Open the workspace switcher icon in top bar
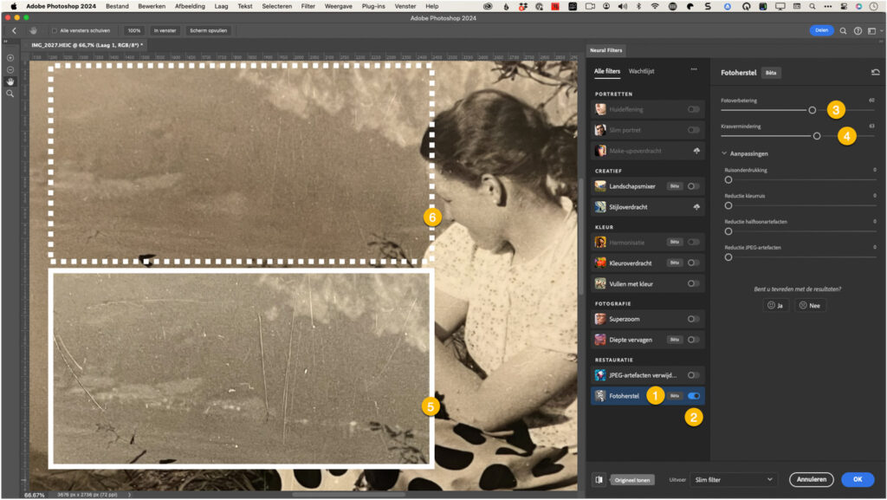The image size is (887, 500). 871,30
